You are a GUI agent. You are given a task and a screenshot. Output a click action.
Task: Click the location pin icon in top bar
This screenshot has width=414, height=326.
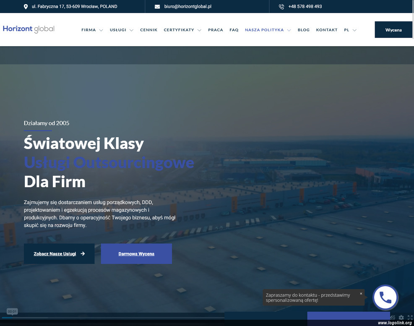coord(26,7)
